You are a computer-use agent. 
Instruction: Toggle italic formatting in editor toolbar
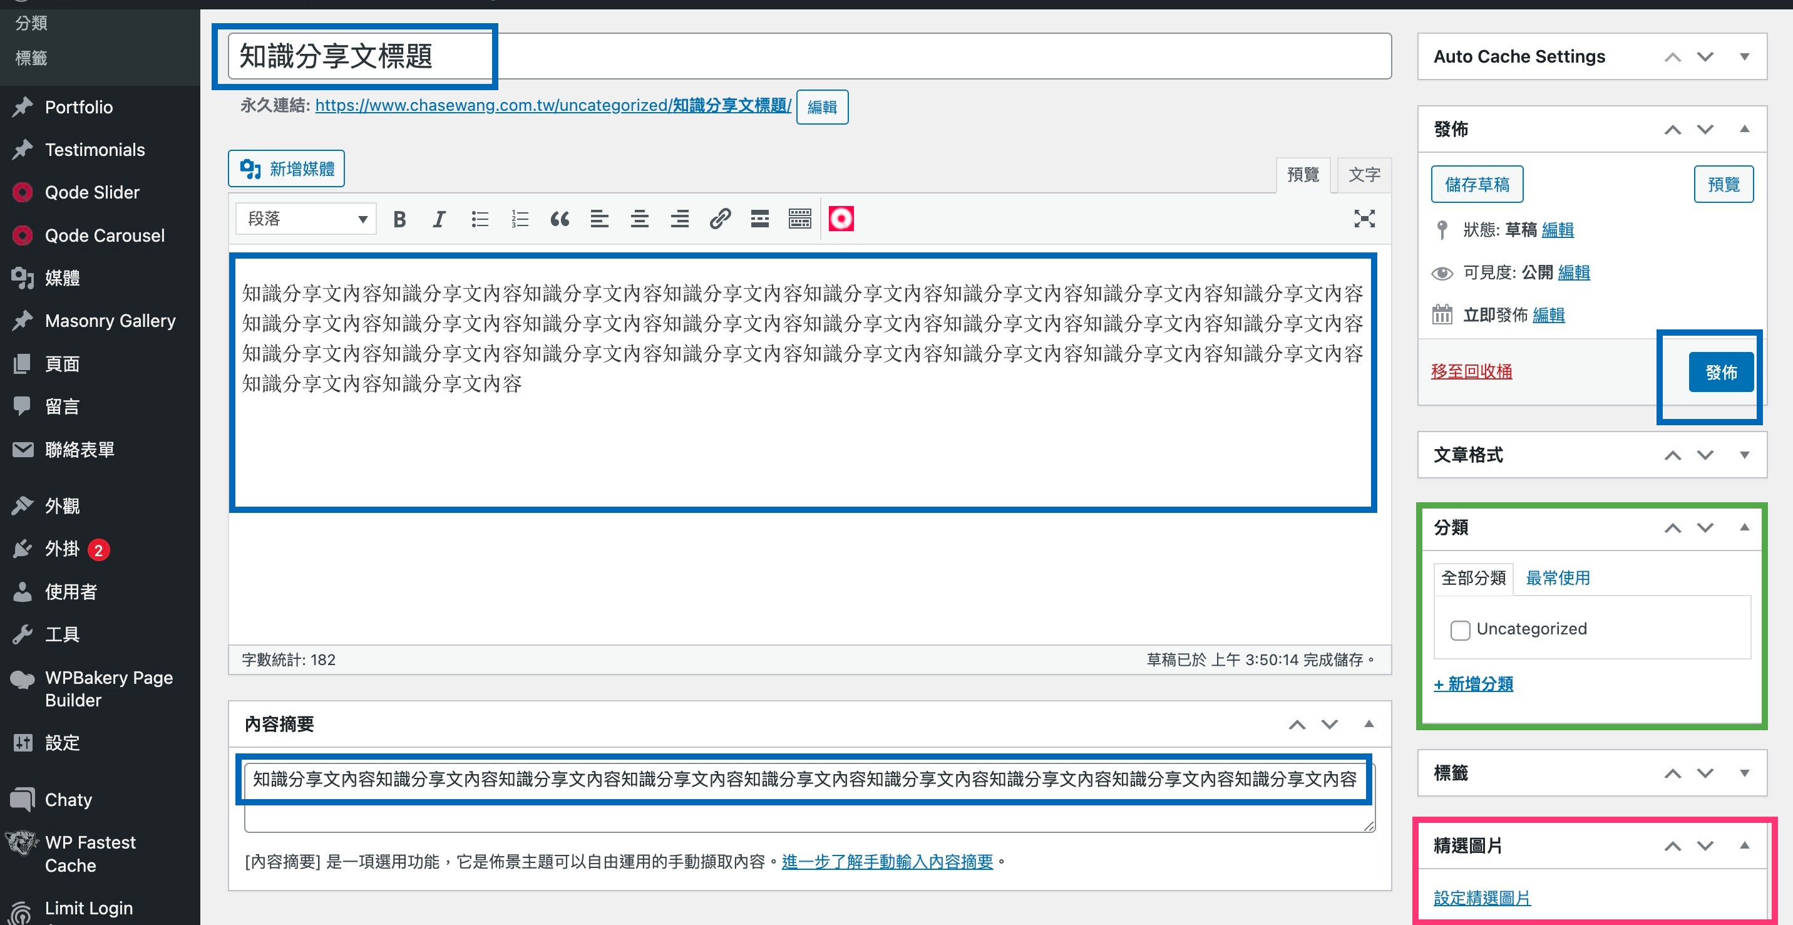click(x=439, y=219)
